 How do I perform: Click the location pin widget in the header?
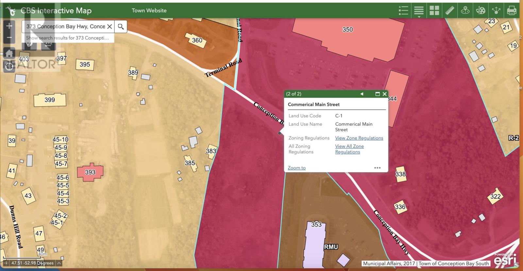465,10
